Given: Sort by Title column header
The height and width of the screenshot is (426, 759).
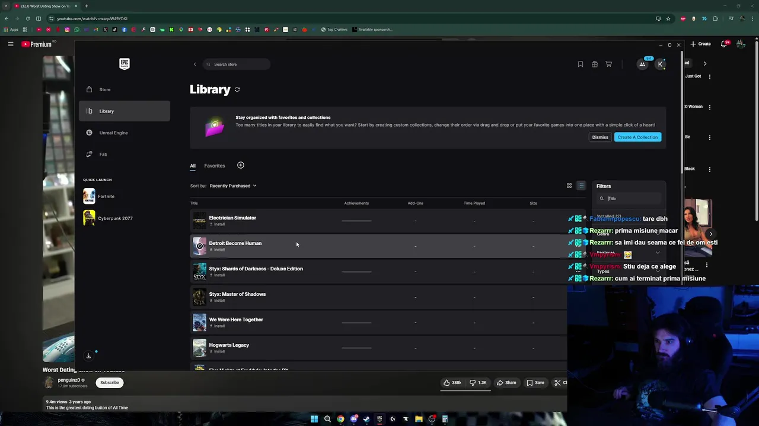Looking at the screenshot, I should (x=194, y=203).
